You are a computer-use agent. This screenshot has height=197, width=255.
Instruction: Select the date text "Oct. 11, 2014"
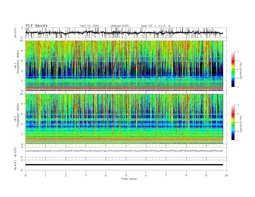(x=90, y=26)
